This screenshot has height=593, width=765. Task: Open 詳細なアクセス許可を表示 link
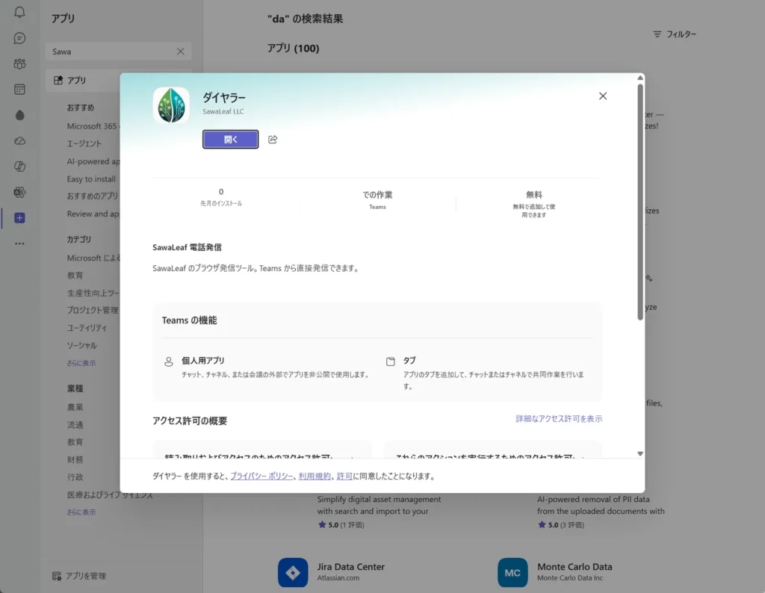point(559,418)
